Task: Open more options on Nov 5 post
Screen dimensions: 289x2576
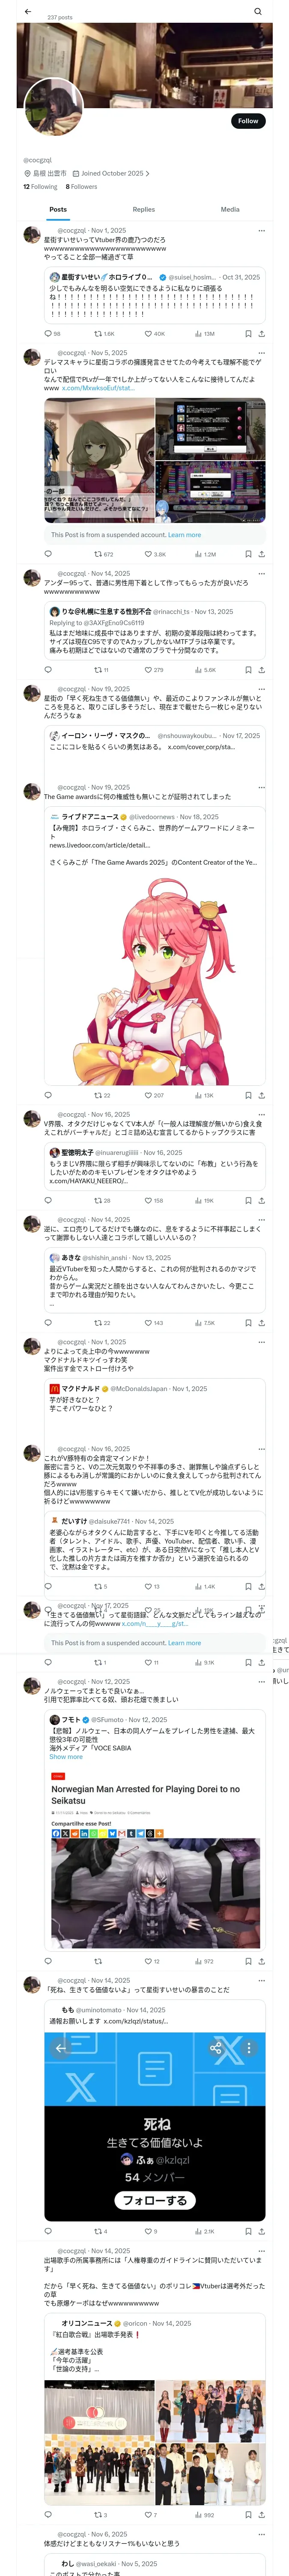Action: [x=261, y=352]
